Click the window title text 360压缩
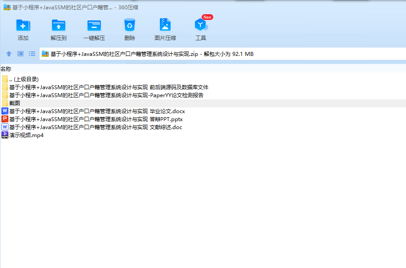This screenshot has height=268, width=406. point(128,8)
